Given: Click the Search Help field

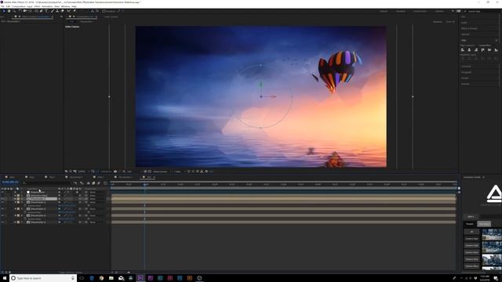Looking at the screenshot, I should 482,11.
